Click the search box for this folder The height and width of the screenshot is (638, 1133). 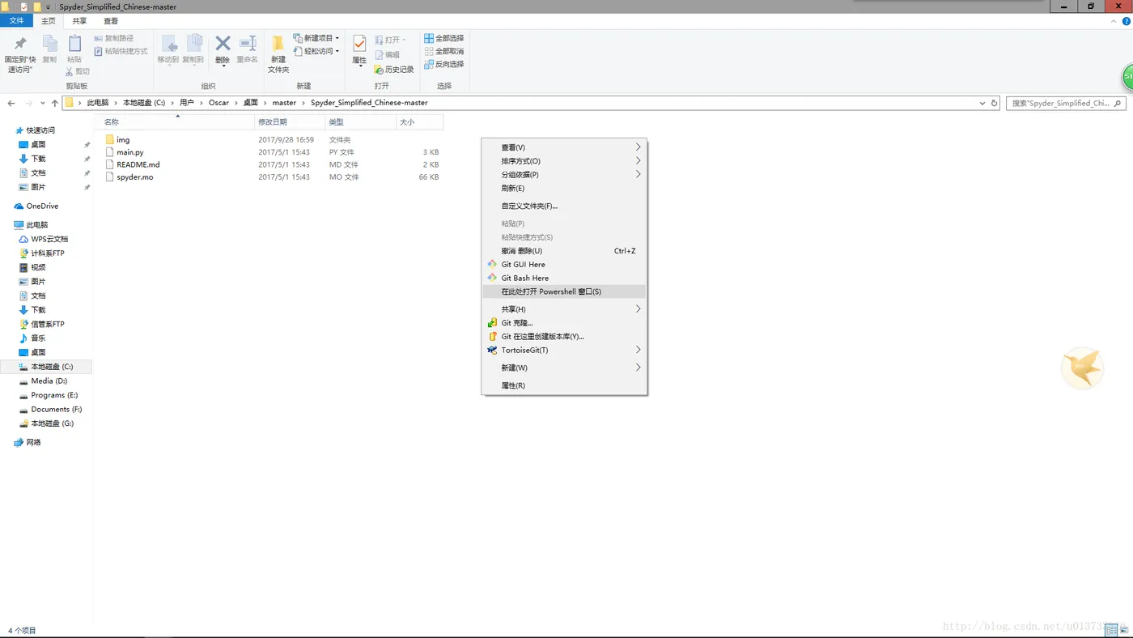1065,103
